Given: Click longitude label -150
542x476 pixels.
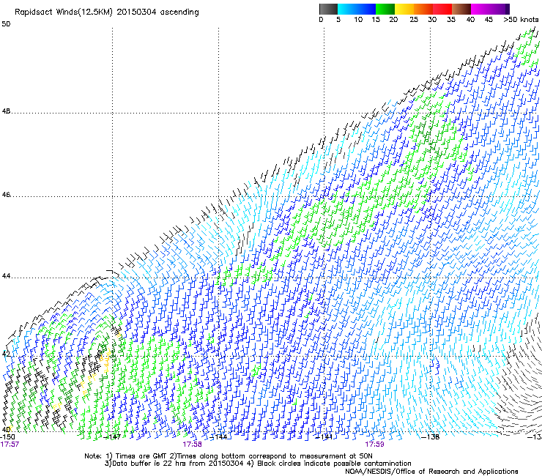Looking at the screenshot, I should click(x=7, y=436).
